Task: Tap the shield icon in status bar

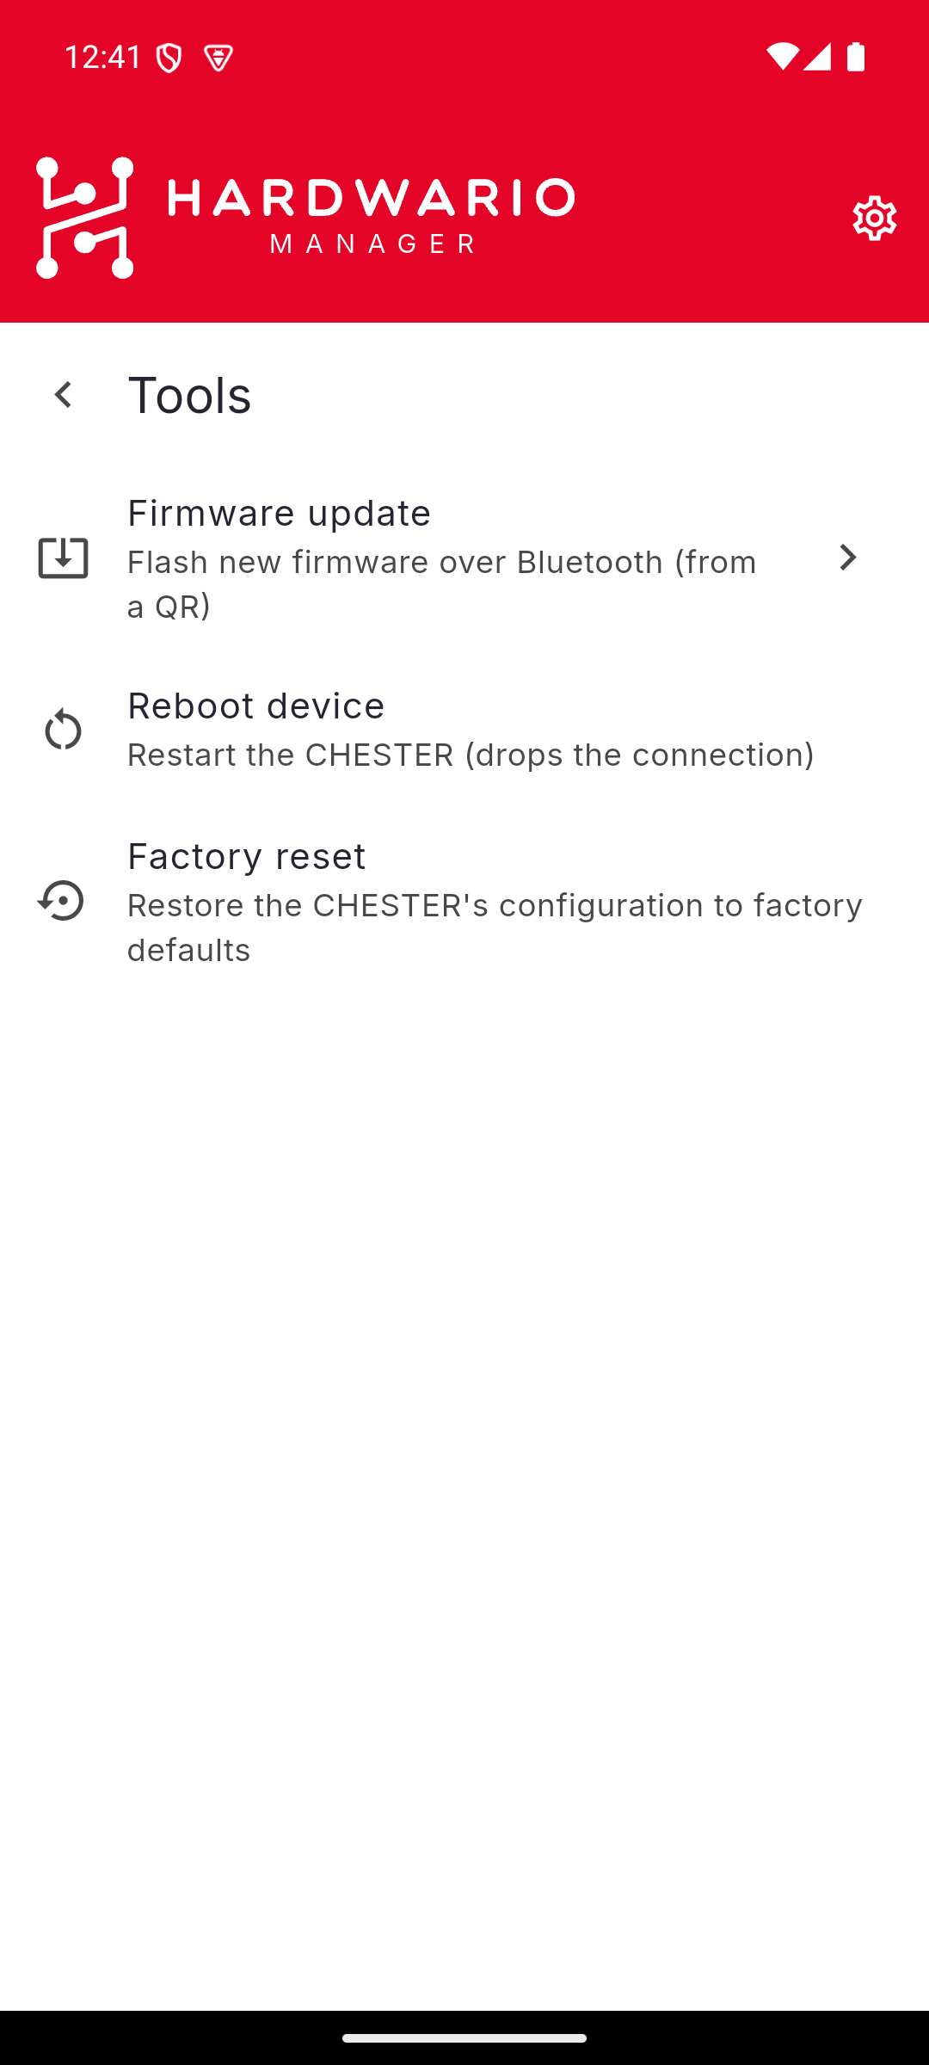Action: (169, 58)
